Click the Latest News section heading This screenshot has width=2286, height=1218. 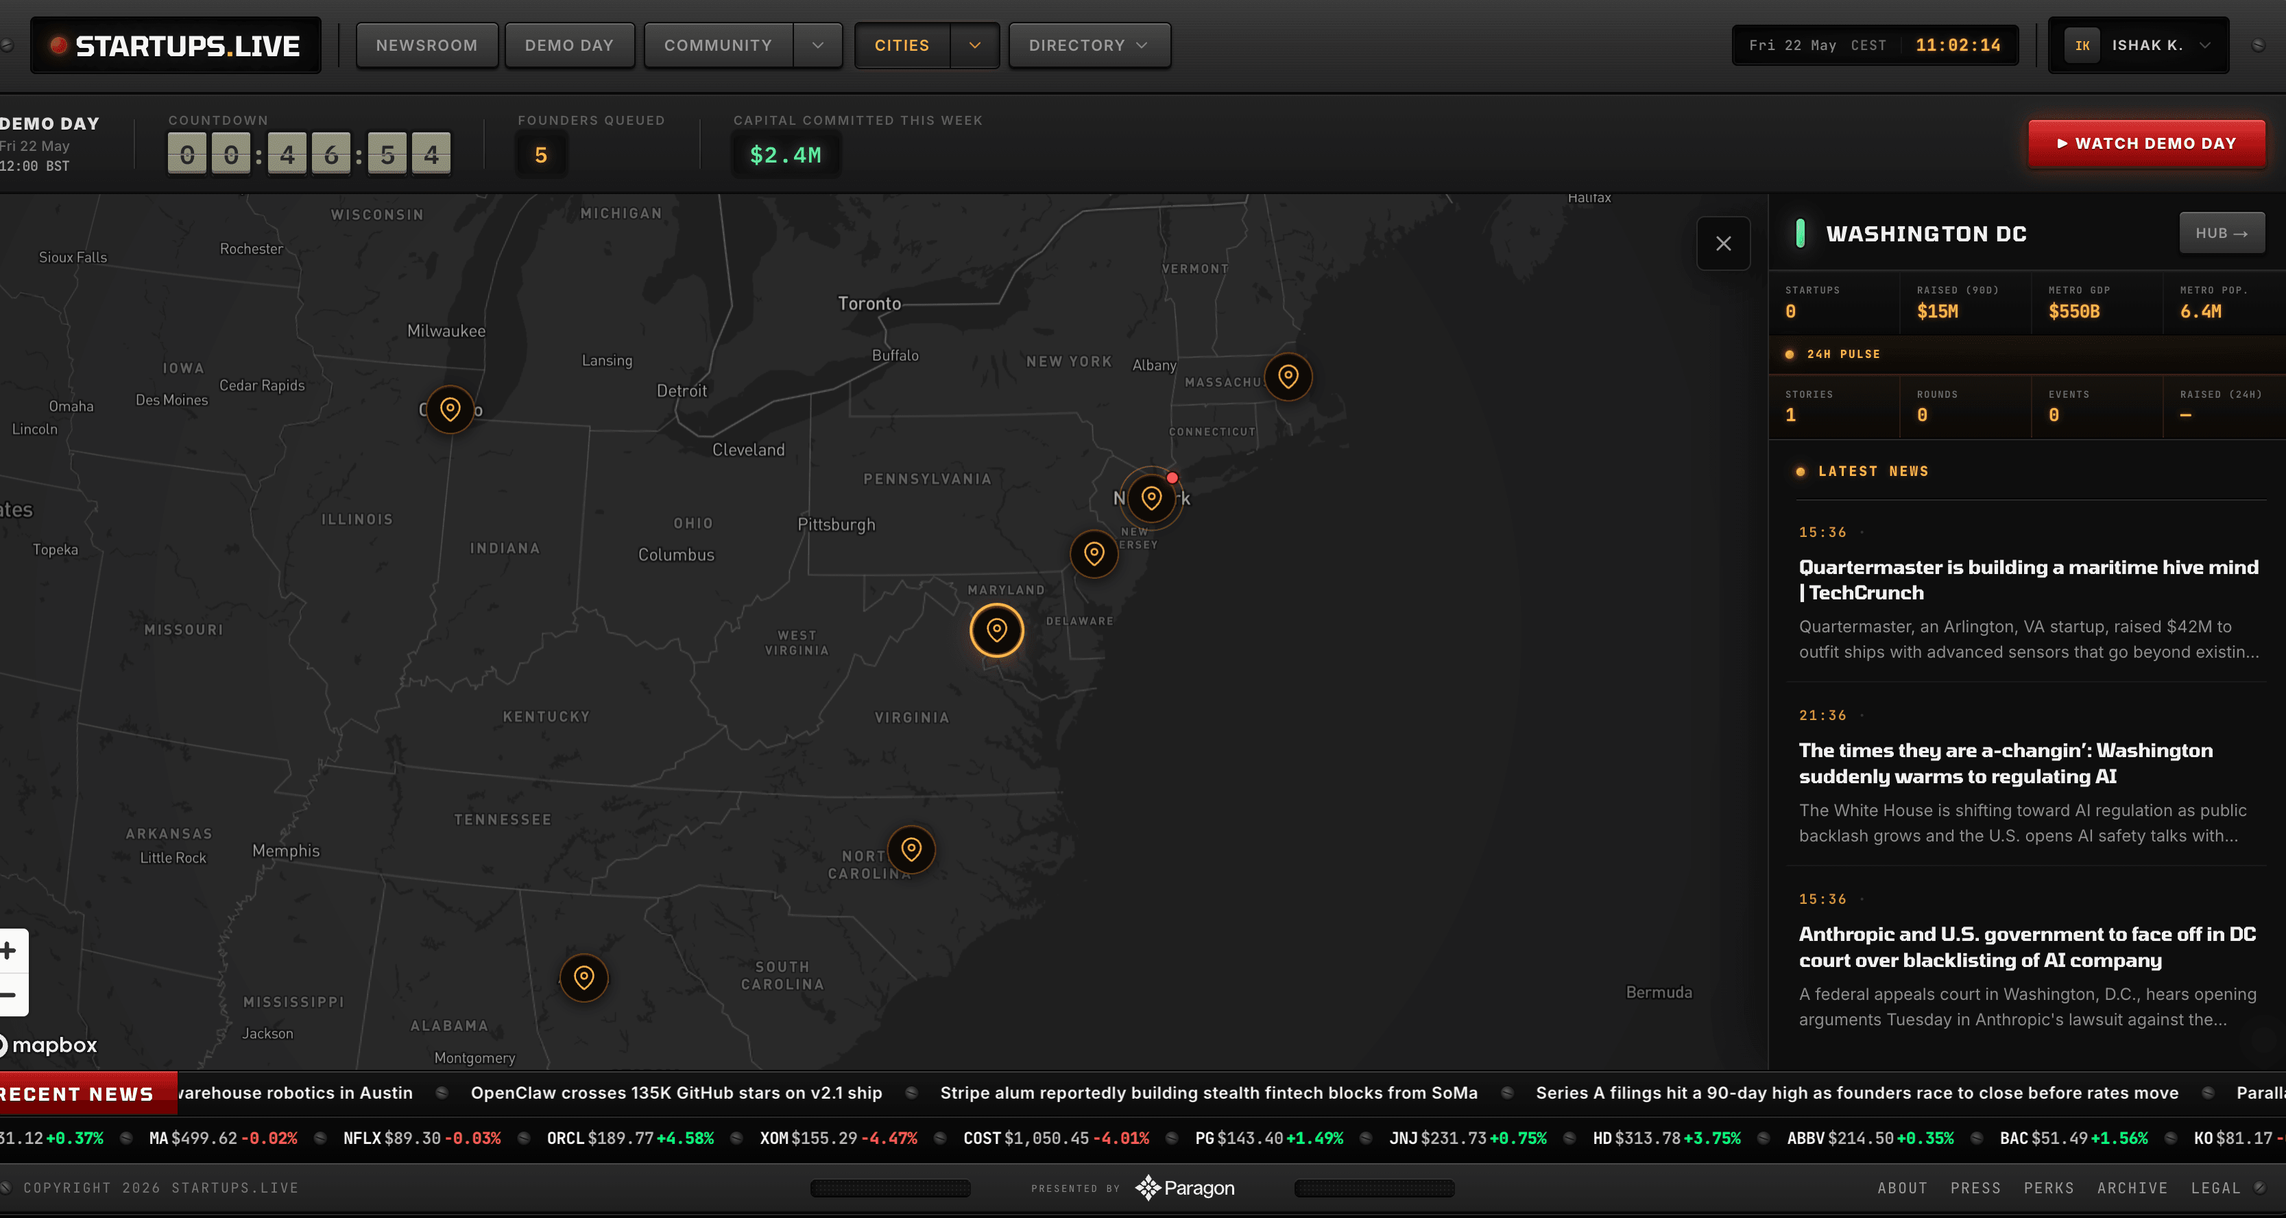point(1873,471)
